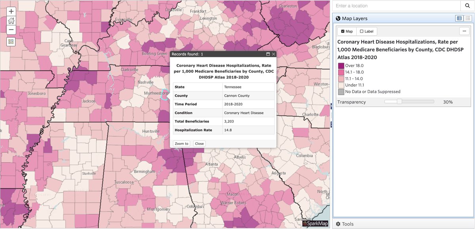The image size is (475, 229).
Task: Click the 'Hospitalization Rate' row label
Action: 193,130
